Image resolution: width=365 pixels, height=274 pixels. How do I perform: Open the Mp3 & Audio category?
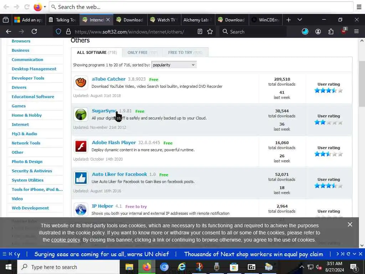click(x=25, y=134)
